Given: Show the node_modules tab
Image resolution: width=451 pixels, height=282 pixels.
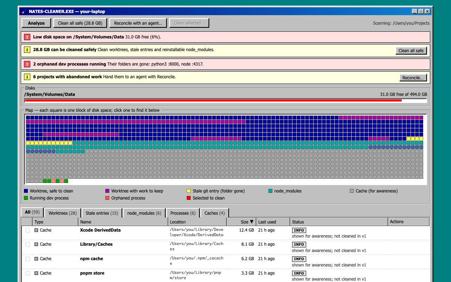Looking at the screenshot, I should tap(144, 213).
